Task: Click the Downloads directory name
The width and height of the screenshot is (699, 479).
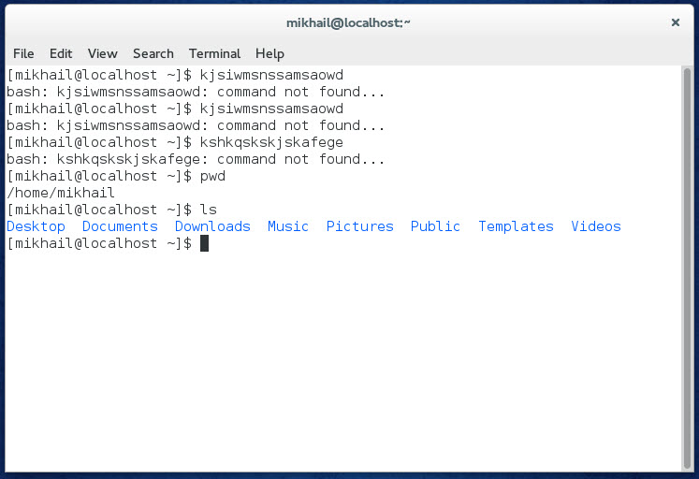Action: click(x=212, y=226)
